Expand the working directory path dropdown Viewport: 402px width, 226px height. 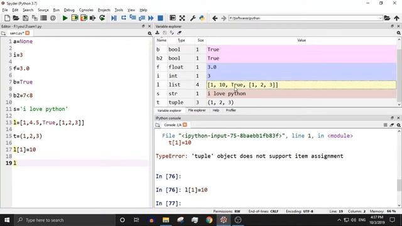pyautogui.click(x=380, y=18)
